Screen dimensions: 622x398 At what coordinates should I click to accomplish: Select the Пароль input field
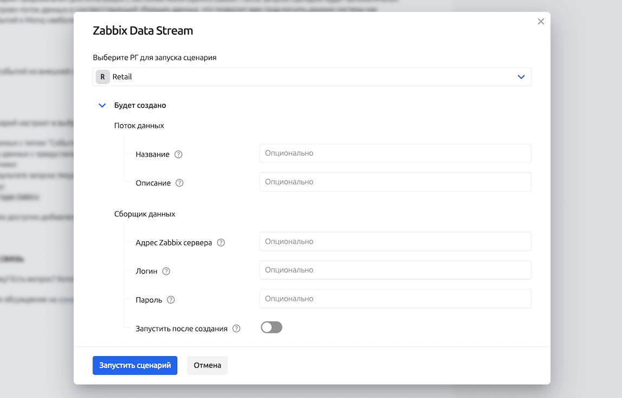[x=395, y=299]
